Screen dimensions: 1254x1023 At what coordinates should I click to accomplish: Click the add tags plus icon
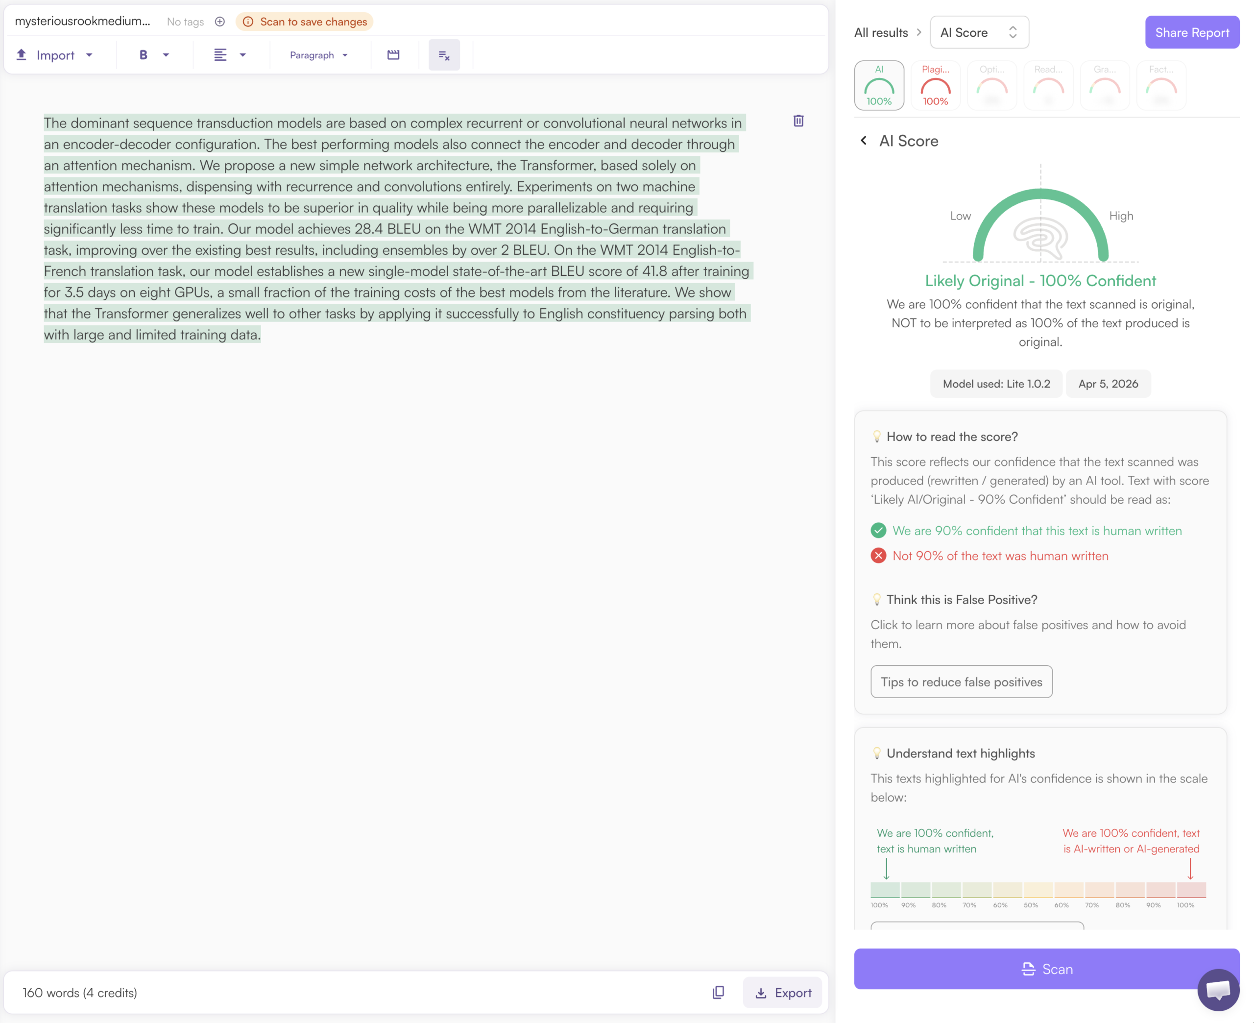point(220,22)
